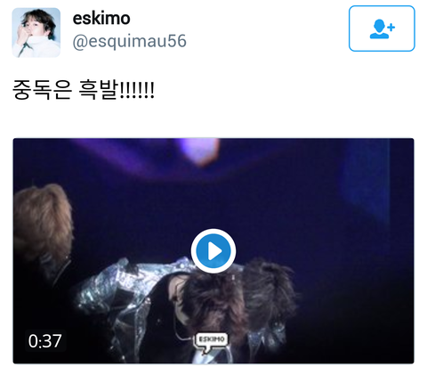
Task: Click the person silhouette in follow button
Action: point(378,29)
